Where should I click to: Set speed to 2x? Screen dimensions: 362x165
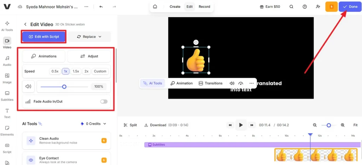[86, 71]
